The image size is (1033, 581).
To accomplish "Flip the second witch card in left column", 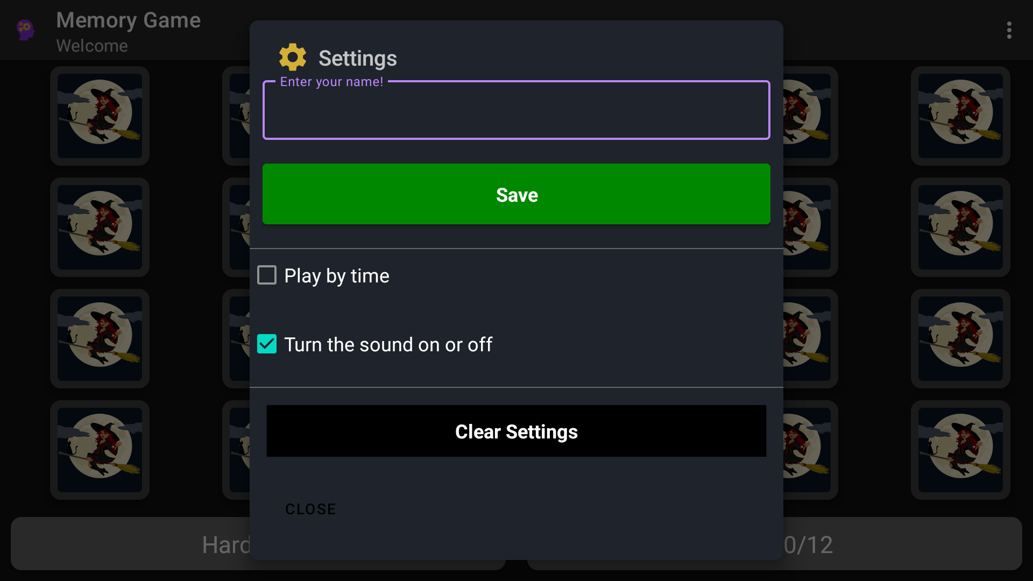I will [100, 227].
